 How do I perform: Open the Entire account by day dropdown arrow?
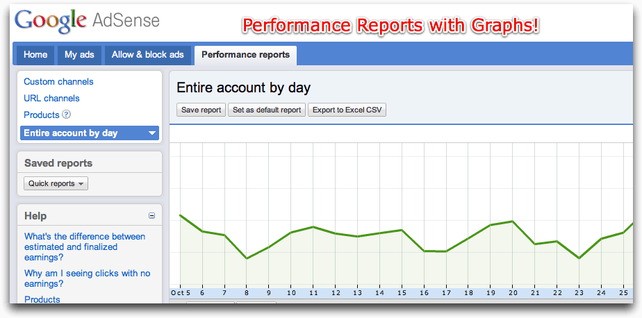click(152, 133)
